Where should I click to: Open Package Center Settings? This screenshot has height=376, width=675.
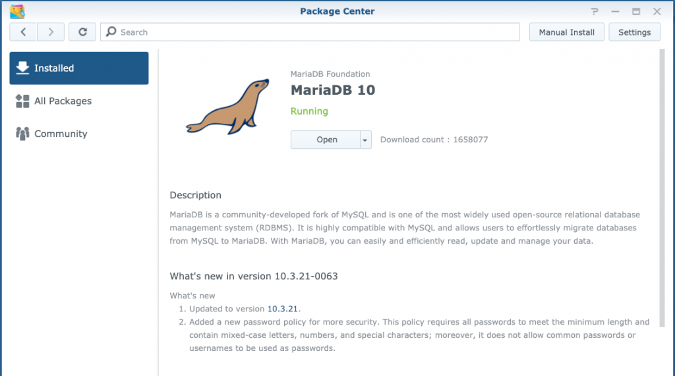[x=634, y=32]
